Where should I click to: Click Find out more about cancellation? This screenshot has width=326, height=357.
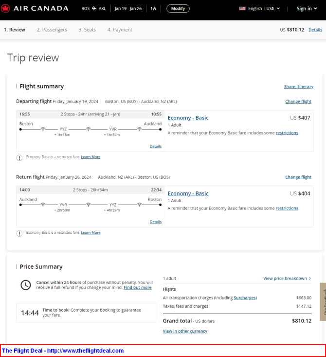[137, 288]
